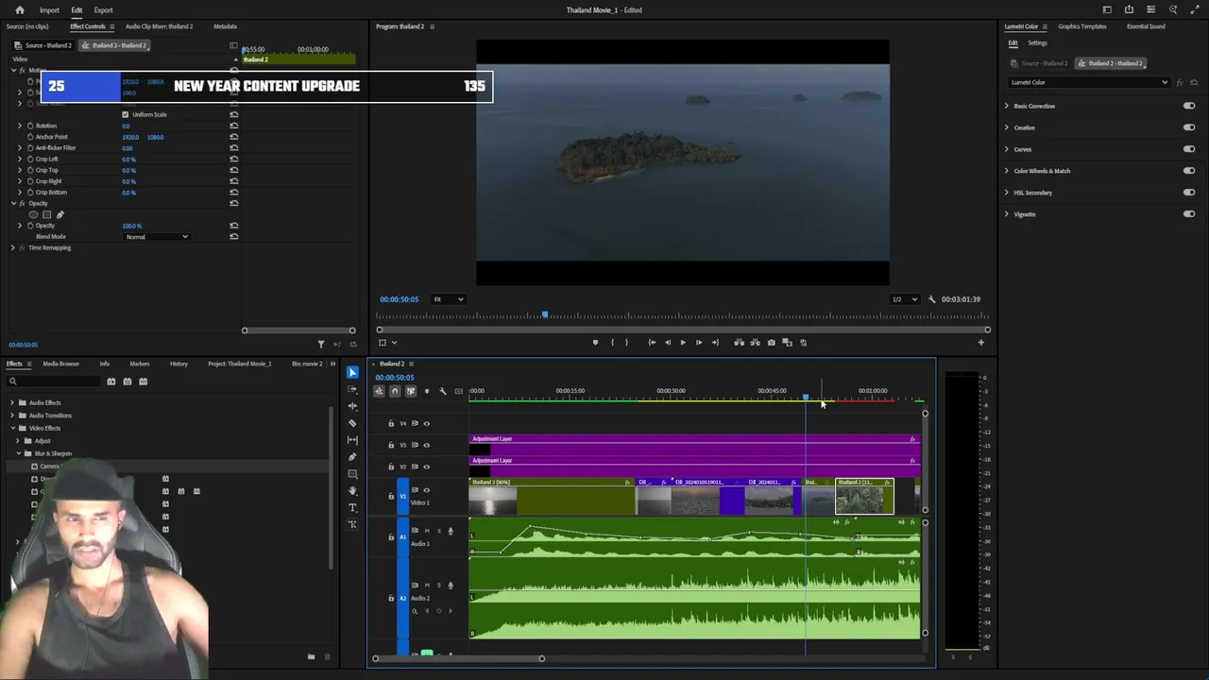Expand the Curves section in Lumetri
The image size is (1209, 680).
coord(1006,149)
